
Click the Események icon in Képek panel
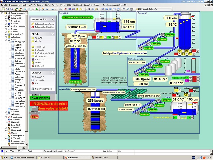coord(33,66)
